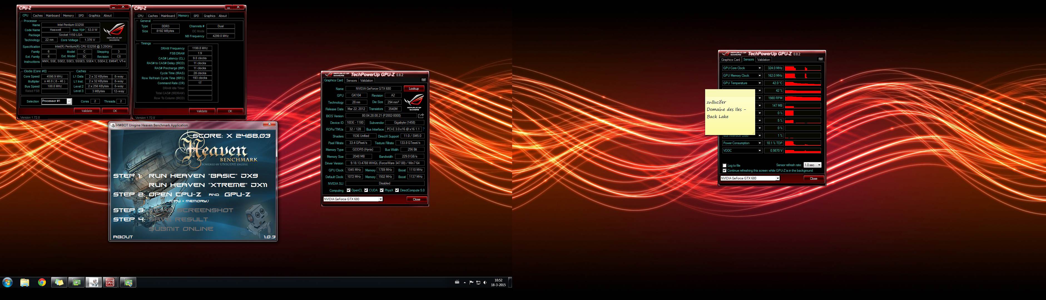Screen dimensions: 1046x300
Task: Click Submit Online in Heaven benchmark
Action: (181, 229)
